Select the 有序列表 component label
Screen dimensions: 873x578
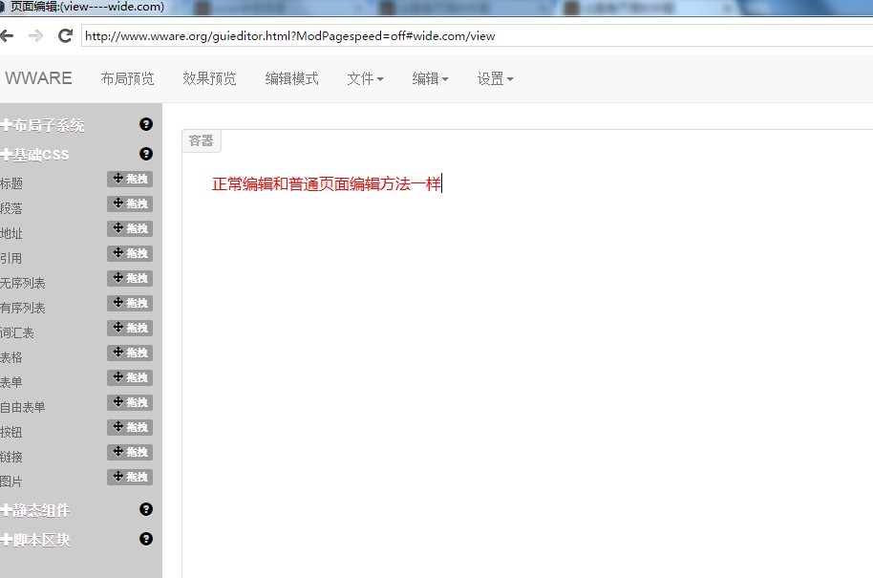23,308
